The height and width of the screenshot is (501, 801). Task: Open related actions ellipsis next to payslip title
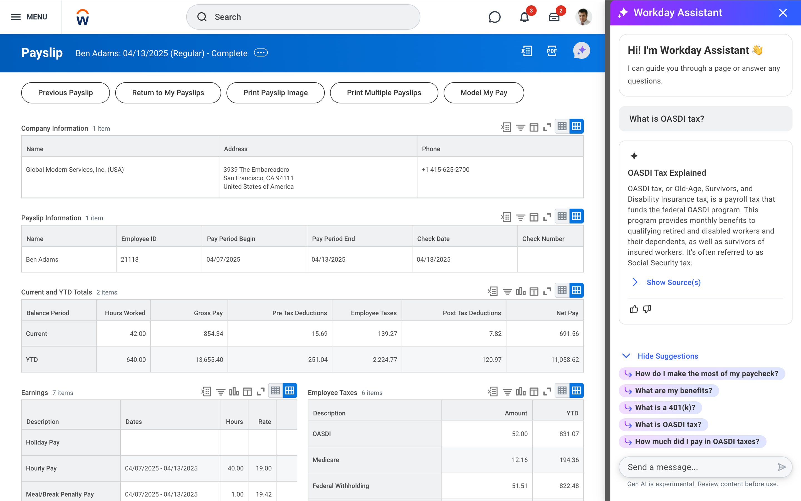pos(261,53)
